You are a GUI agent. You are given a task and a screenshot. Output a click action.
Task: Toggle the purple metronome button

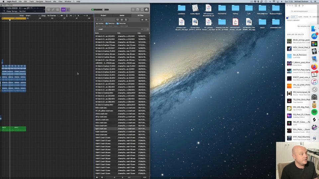[x=68, y=10]
